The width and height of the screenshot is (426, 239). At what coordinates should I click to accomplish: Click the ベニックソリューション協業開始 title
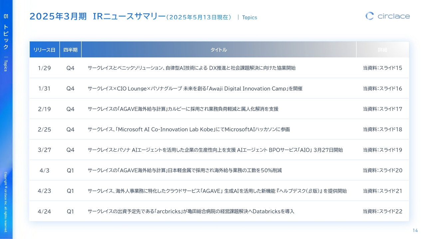coord(191,68)
